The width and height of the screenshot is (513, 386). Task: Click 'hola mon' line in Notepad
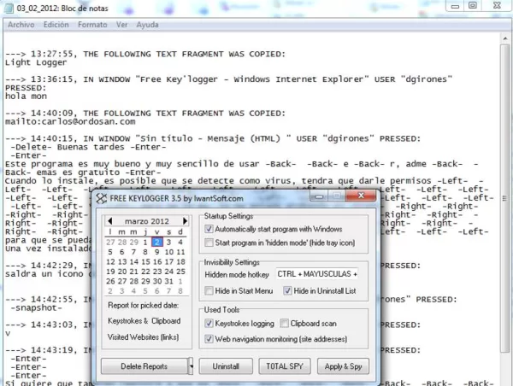coord(26,96)
